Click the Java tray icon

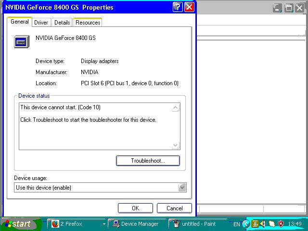255,223
